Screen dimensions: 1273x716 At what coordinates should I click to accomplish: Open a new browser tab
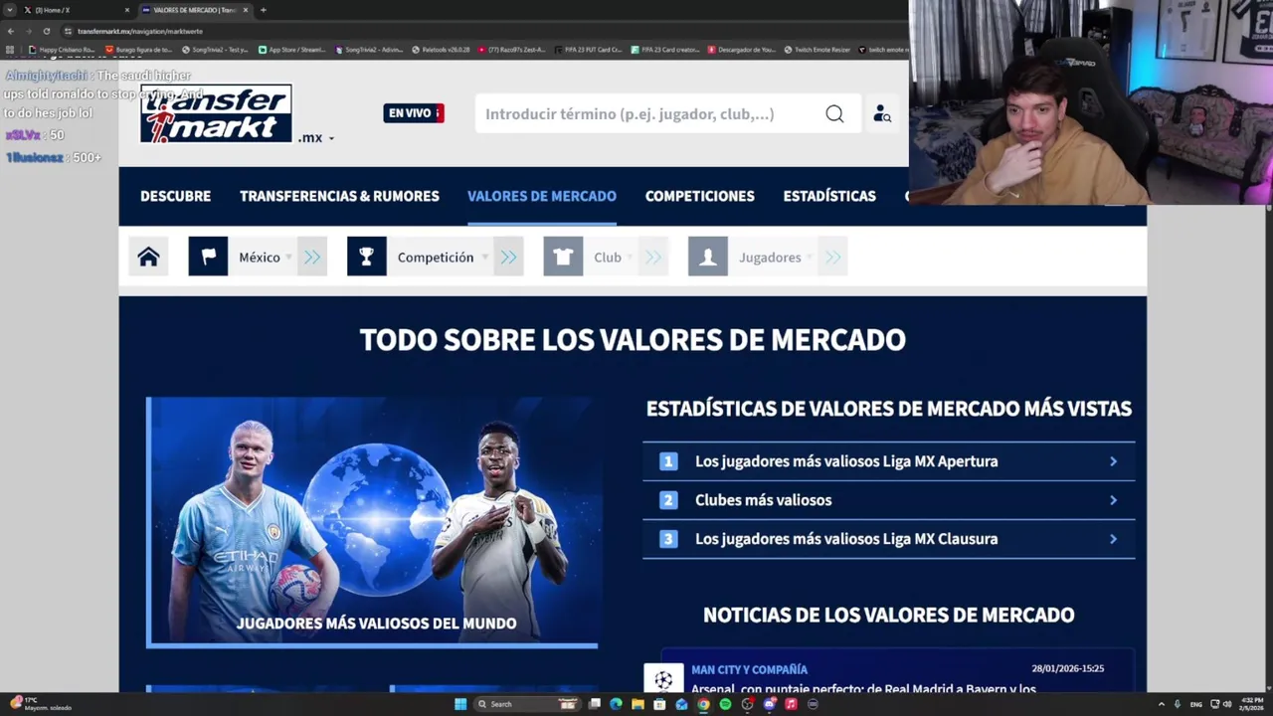(x=263, y=10)
